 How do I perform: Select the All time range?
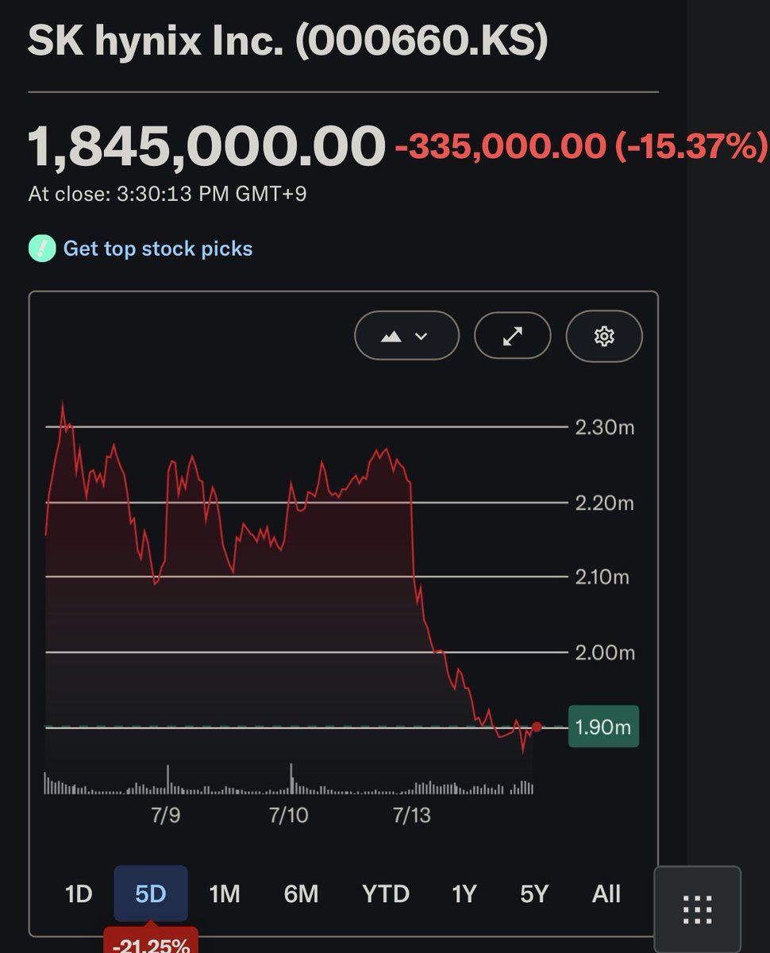coord(606,894)
